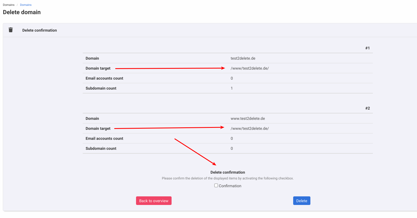Click the Confirmation checkbox label text
Screen dimensions: 417x218
tap(230, 186)
